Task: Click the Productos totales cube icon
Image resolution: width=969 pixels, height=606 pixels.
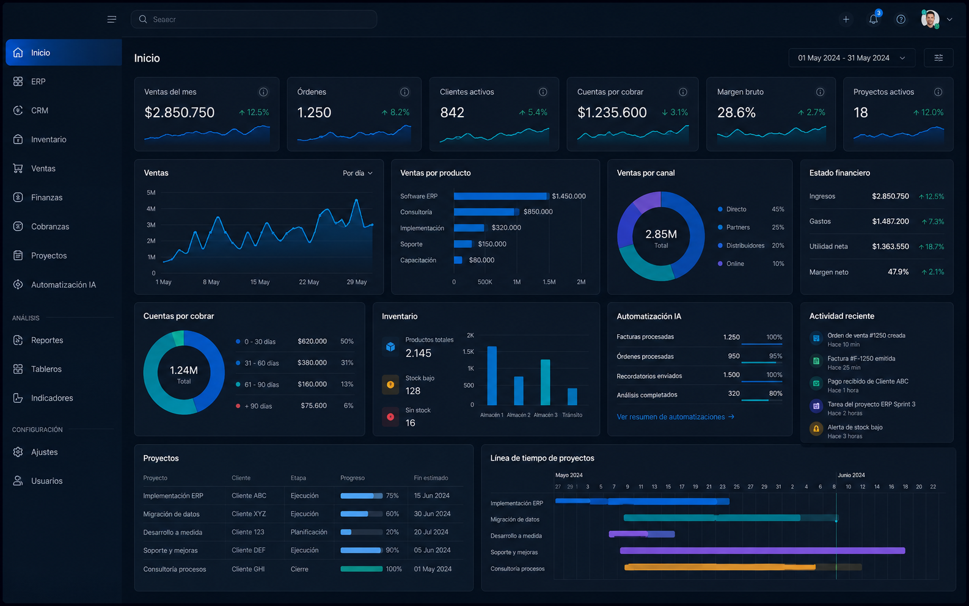Action: point(390,347)
